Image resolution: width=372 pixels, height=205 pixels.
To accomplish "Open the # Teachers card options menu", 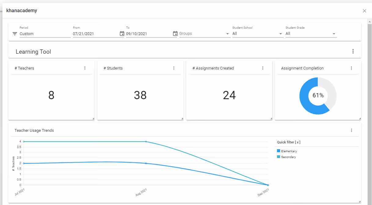I will coord(85,68).
